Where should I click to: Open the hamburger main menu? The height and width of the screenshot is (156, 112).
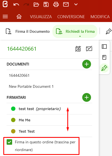(5, 17)
